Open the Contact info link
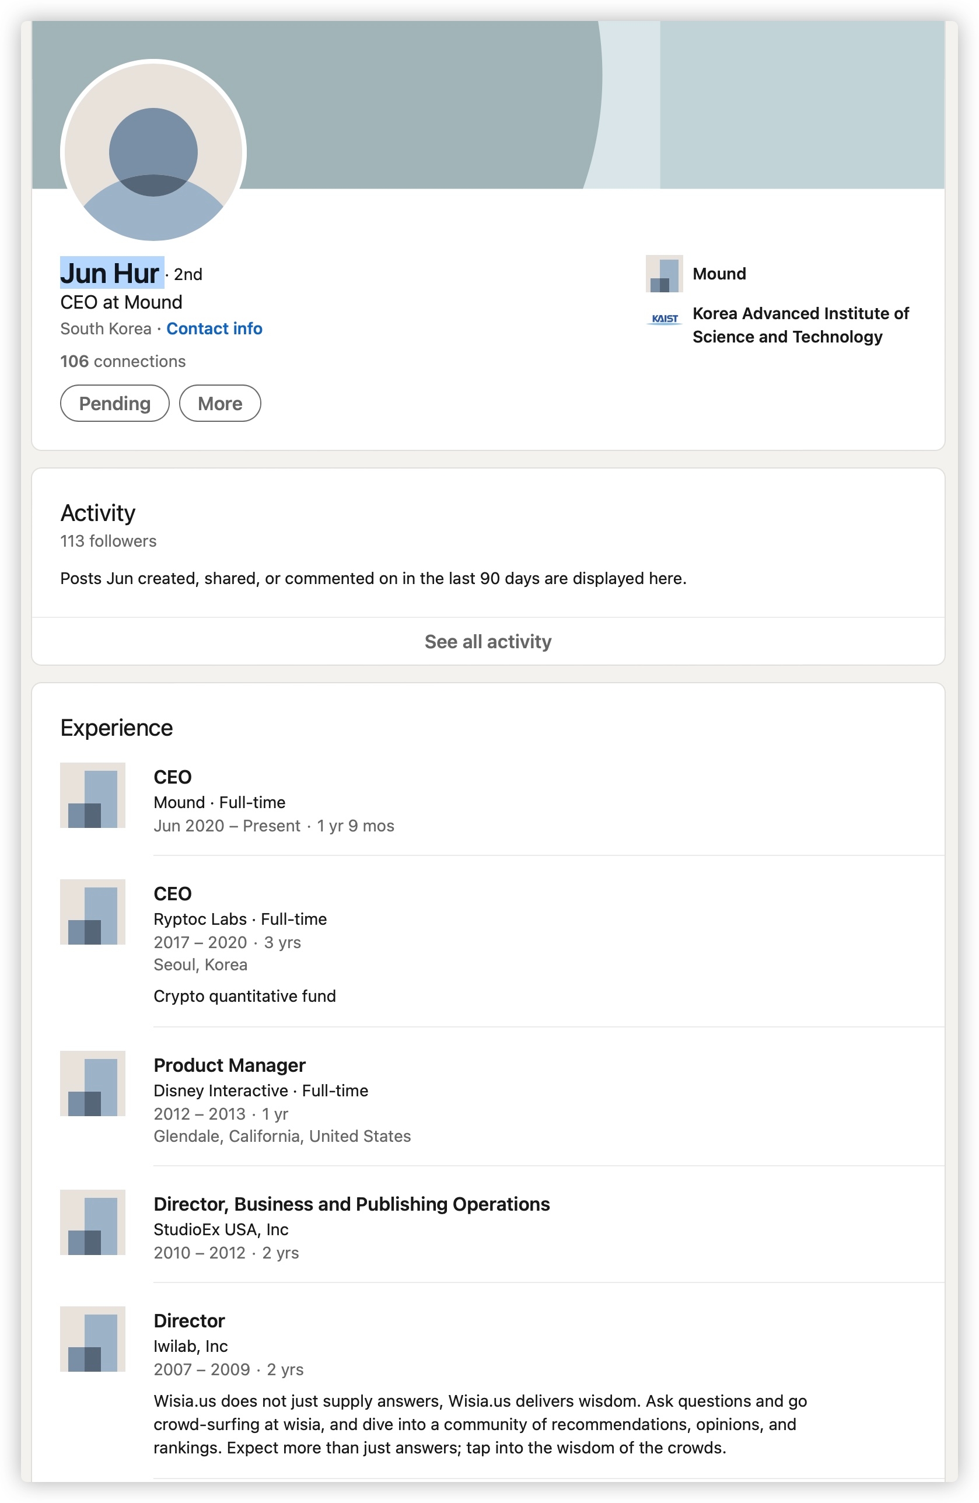 214,328
